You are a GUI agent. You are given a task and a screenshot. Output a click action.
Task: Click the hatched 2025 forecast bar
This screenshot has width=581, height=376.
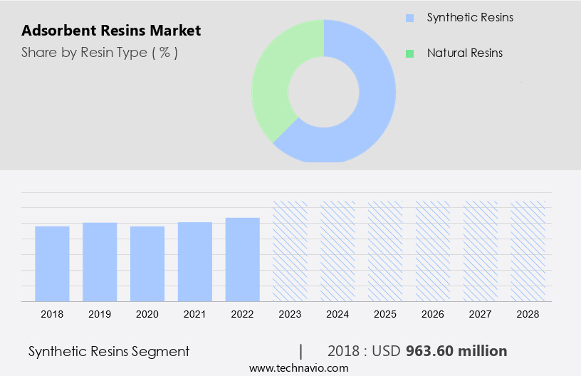385,251
